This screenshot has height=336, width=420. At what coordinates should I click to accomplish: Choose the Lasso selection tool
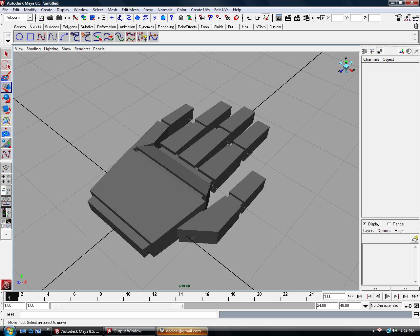tap(6, 65)
